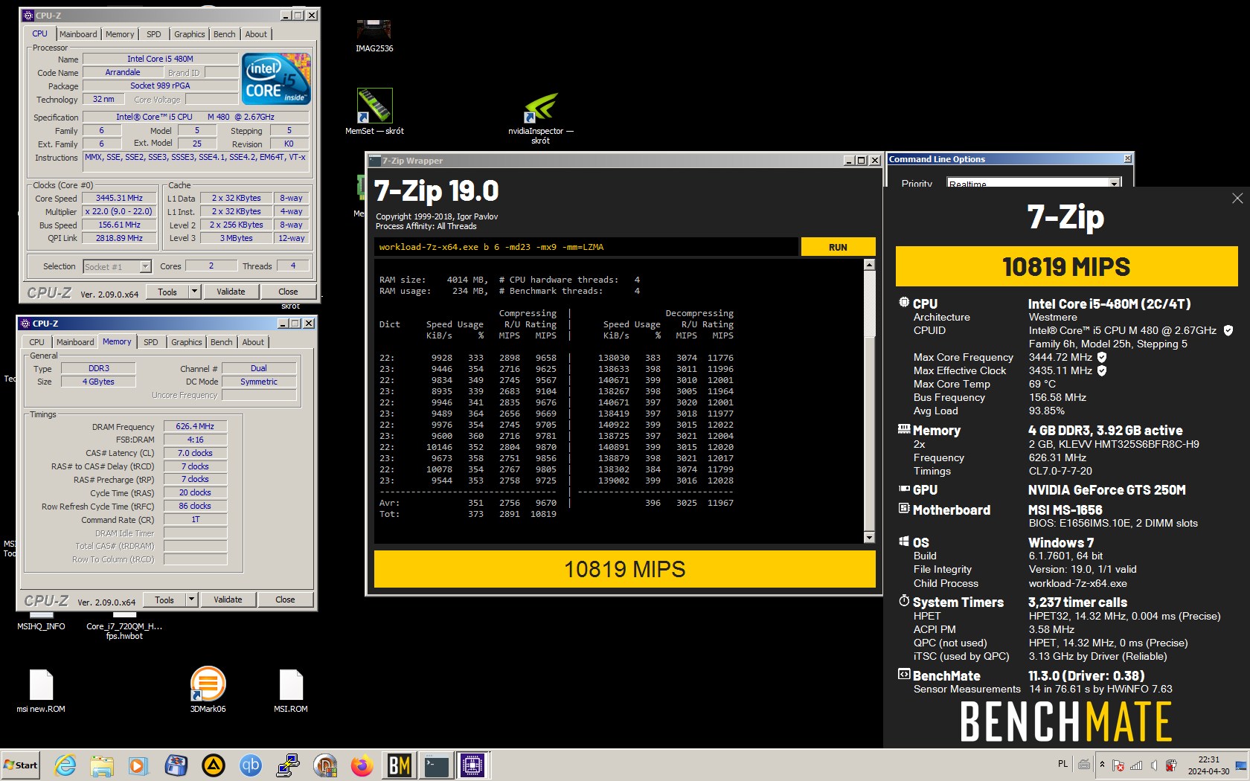Image resolution: width=1250 pixels, height=781 pixels.
Task: Click the Windows Start button
Action: pos(21,765)
